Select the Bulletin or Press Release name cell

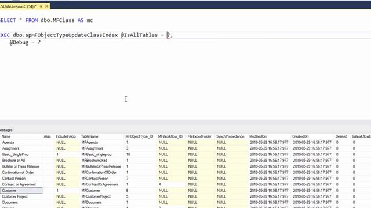pos(21,166)
